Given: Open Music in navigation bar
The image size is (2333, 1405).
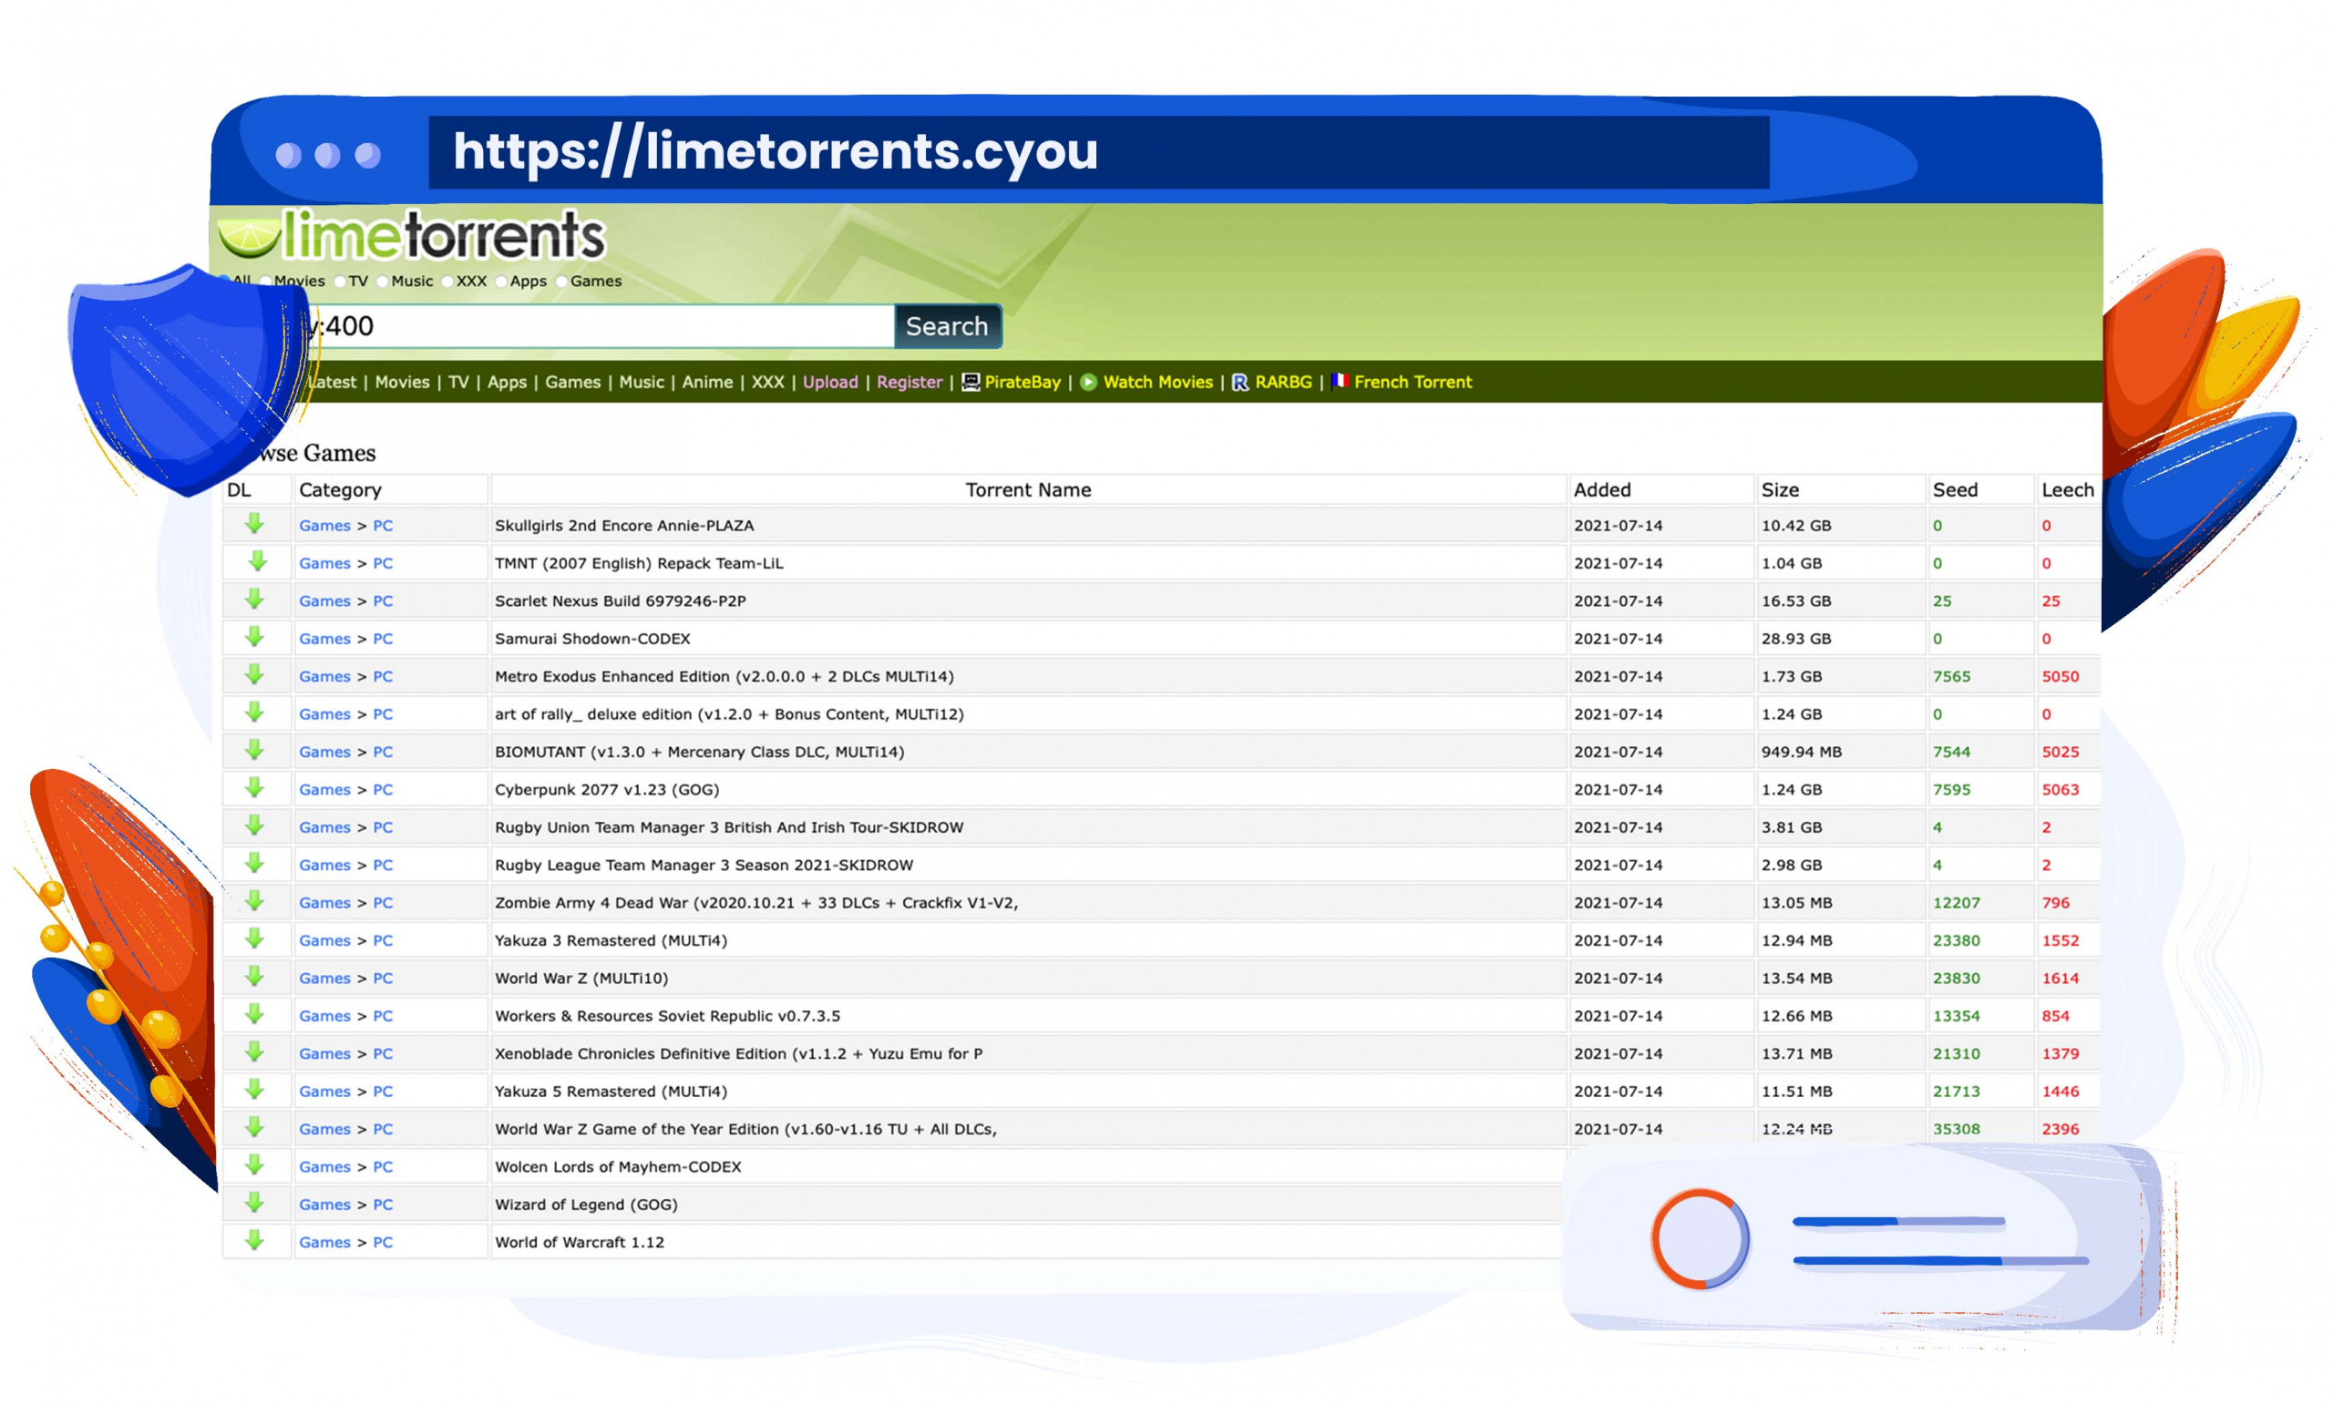Looking at the screenshot, I should (641, 382).
